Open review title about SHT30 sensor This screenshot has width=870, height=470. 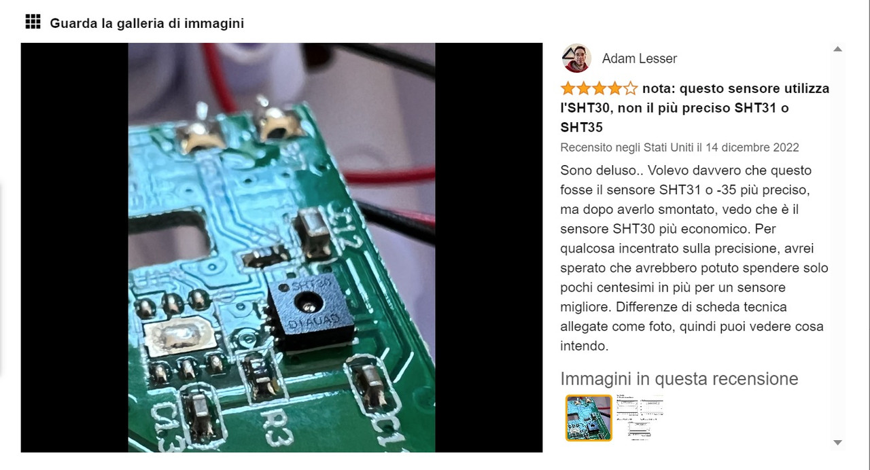click(x=695, y=107)
